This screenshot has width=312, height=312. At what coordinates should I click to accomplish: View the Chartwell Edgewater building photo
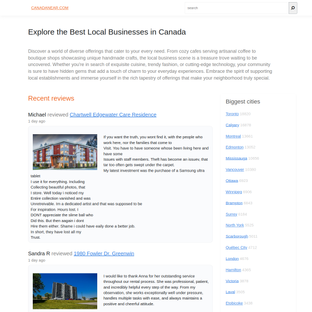coord(65,152)
